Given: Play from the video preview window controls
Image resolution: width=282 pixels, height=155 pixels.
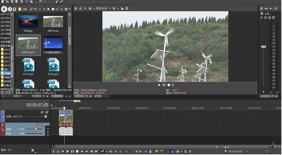Looking at the screenshot, I should [159, 85].
